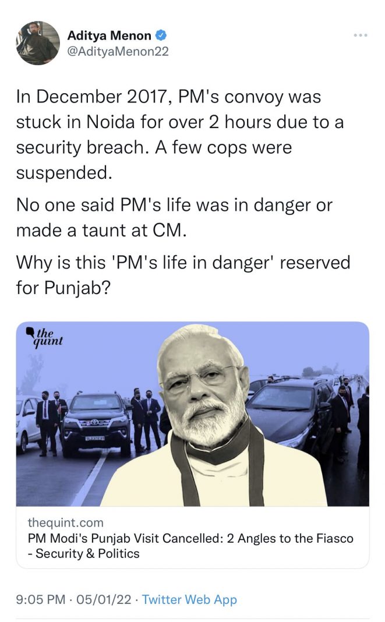Click the Aditya Menon display name
Image resolution: width=385 pixels, height=622 pixels.
tap(109, 36)
